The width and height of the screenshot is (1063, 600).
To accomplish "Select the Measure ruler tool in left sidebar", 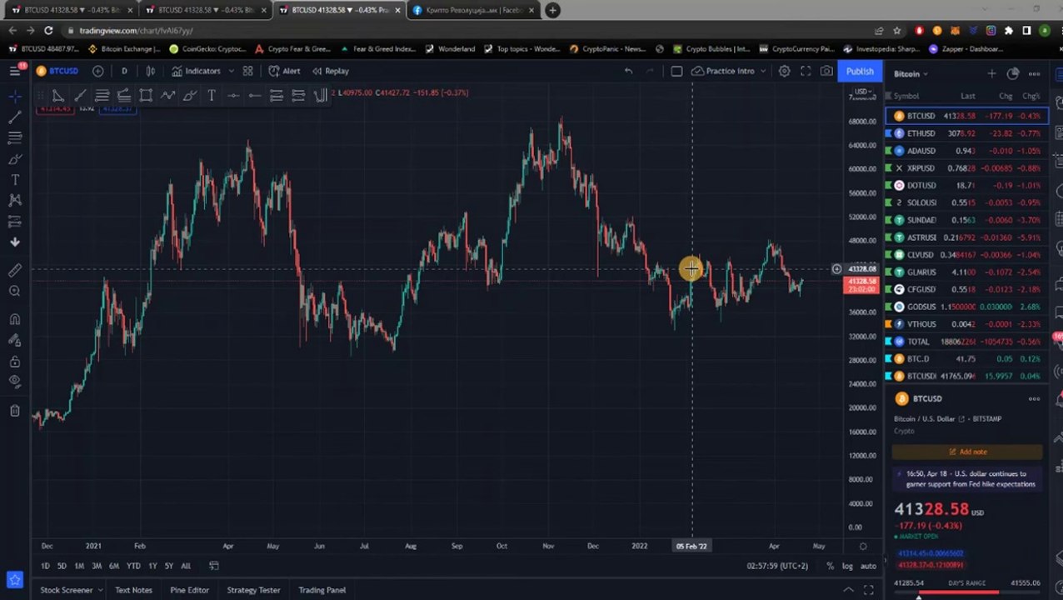I will (x=15, y=270).
